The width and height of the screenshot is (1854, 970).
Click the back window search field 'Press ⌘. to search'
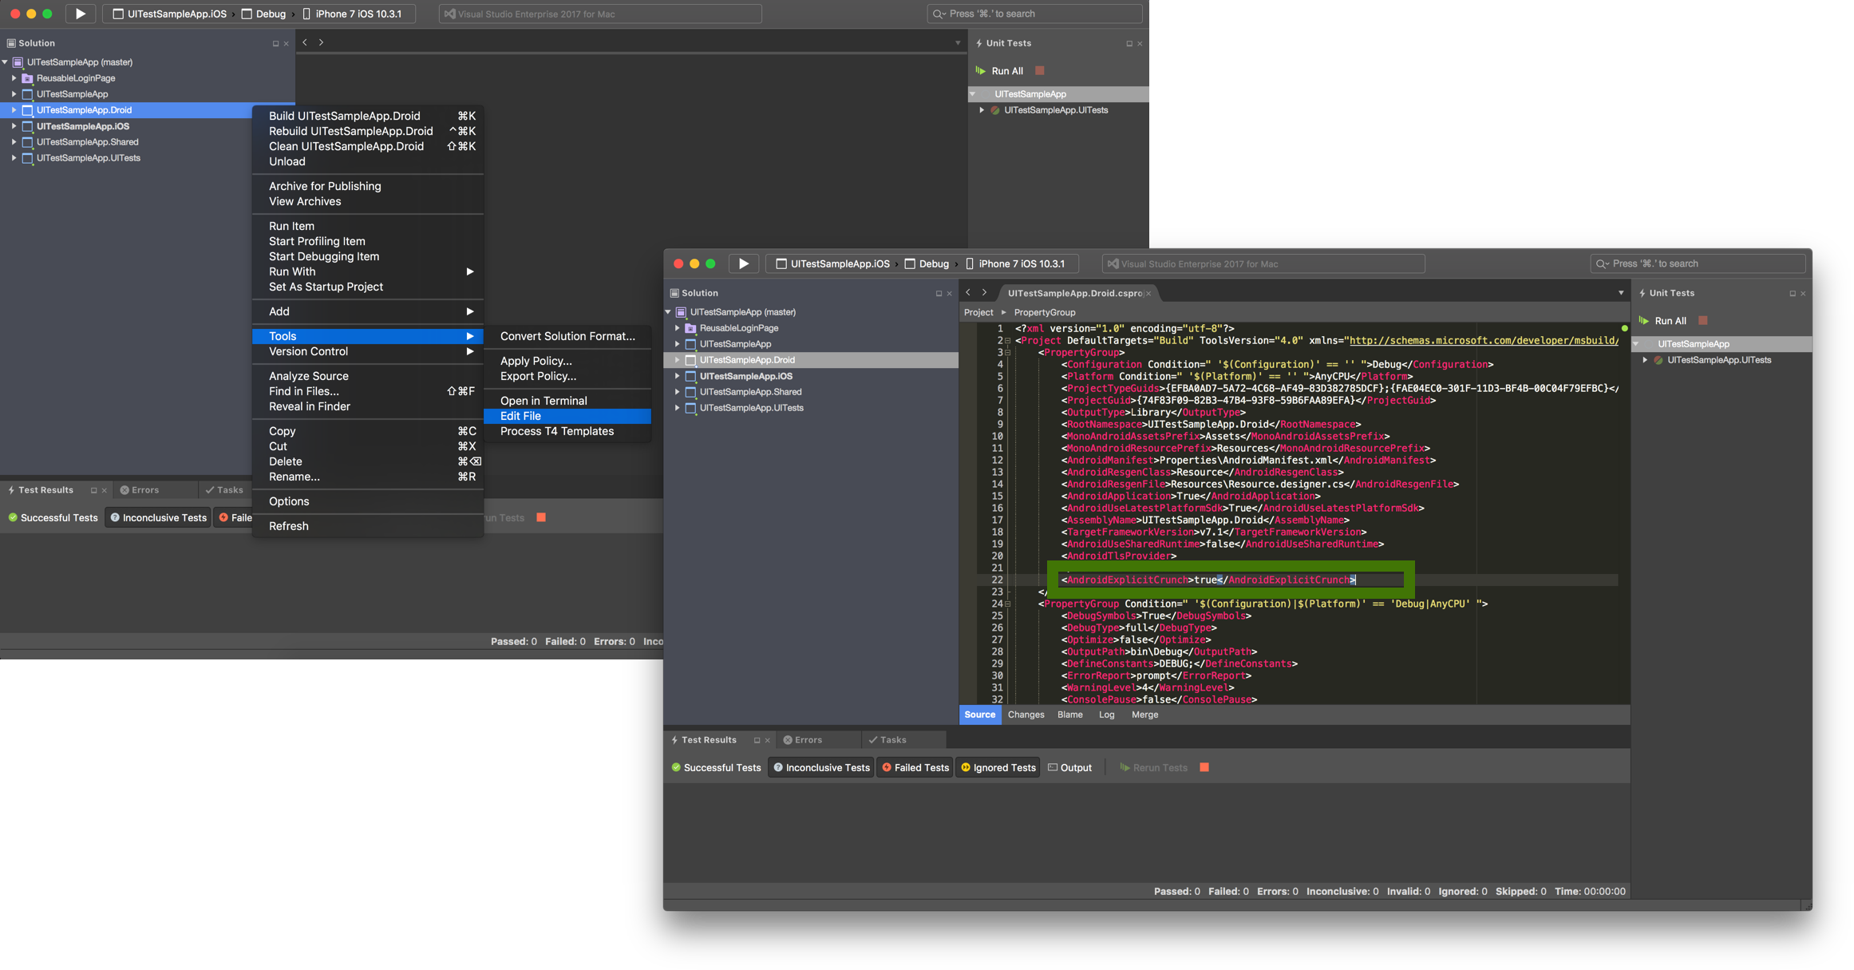point(1034,14)
